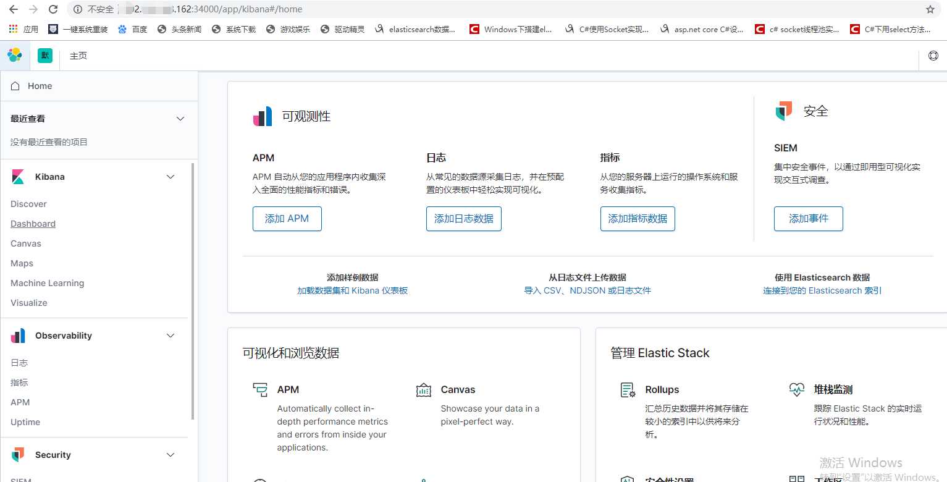Click the Elastic logo in the header

(15, 56)
